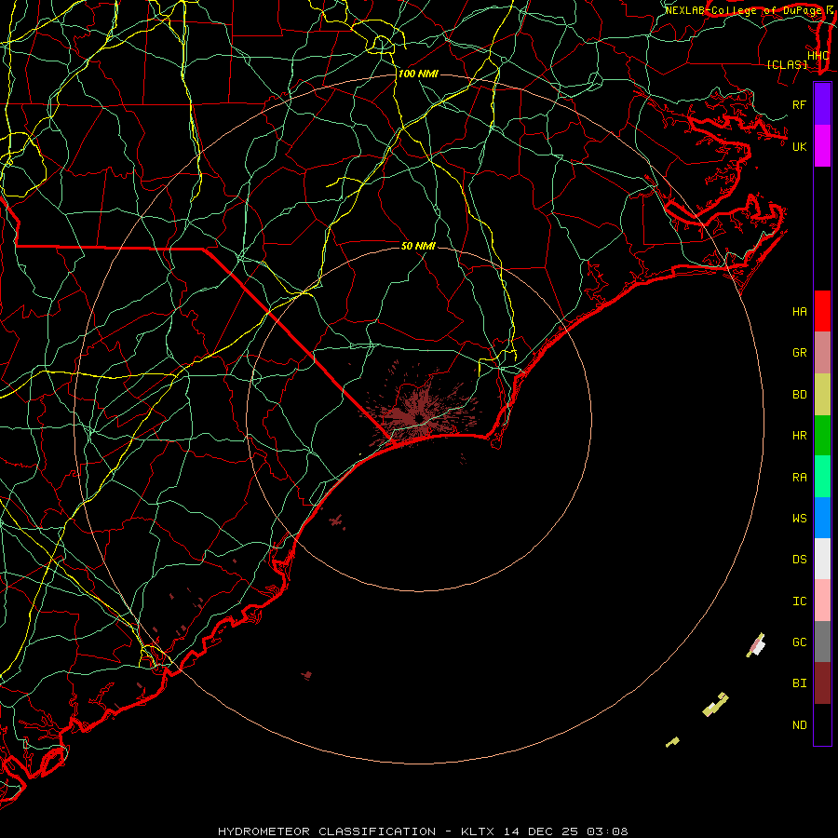The height and width of the screenshot is (838, 838).
Task: Click the HA red legend color swatch
Action: point(822,311)
